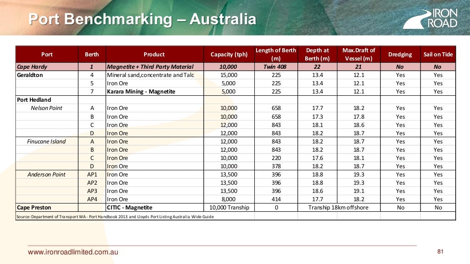The image size is (470, 264).
Task: Click the 'AP2' berth cell
Action: [x=92, y=183]
